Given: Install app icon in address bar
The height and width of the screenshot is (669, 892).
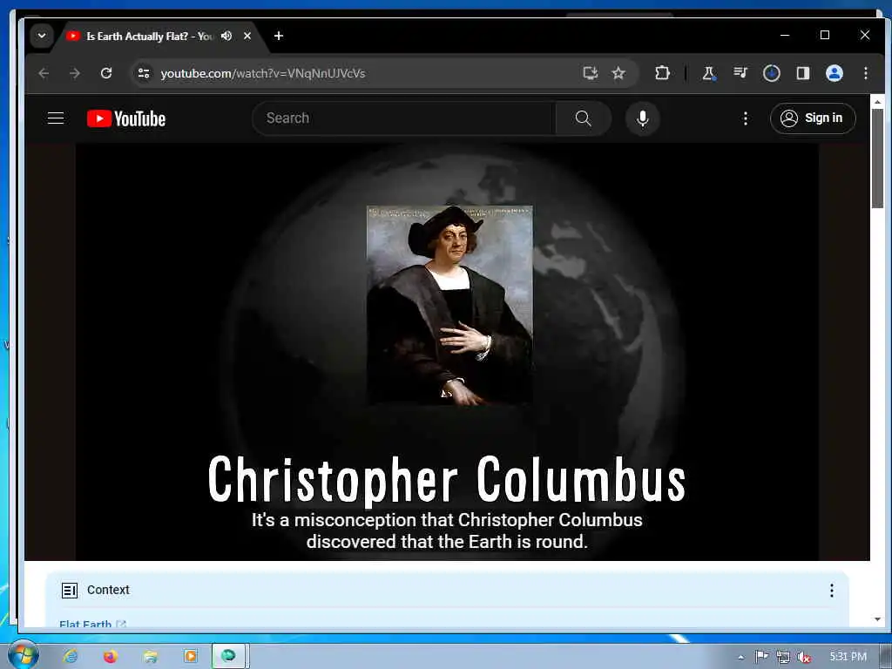Looking at the screenshot, I should coord(591,73).
